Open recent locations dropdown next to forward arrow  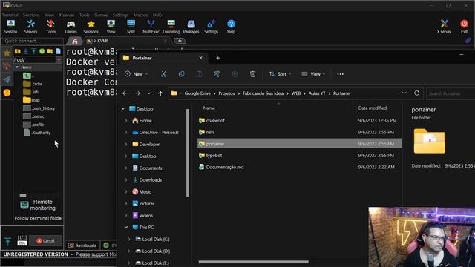(148, 93)
